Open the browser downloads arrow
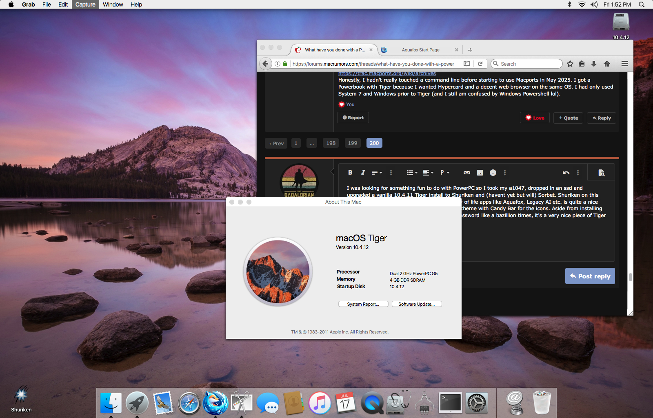This screenshot has width=653, height=418. (x=594, y=64)
